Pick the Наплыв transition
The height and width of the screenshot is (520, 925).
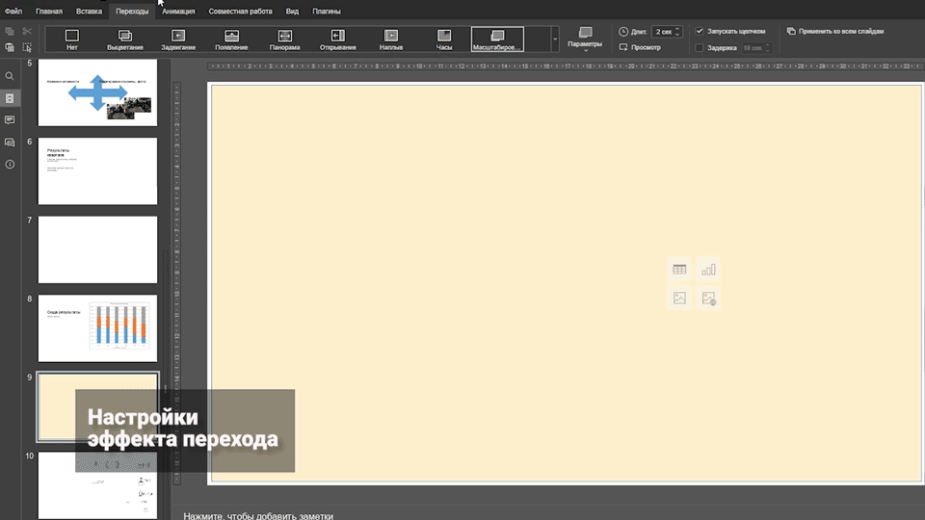coord(390,39)
